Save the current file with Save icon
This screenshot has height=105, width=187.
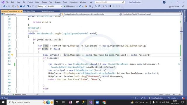click(21, 6)
